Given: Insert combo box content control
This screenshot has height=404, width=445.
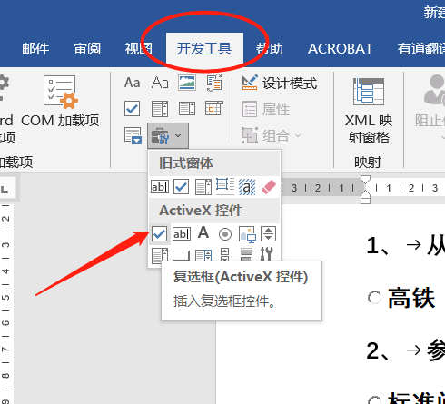Looking at the screenshot, I should pos(160,108).
